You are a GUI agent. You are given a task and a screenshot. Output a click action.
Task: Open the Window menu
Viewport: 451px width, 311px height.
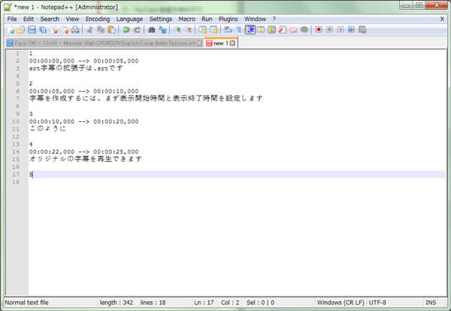(x=255, y=19)
